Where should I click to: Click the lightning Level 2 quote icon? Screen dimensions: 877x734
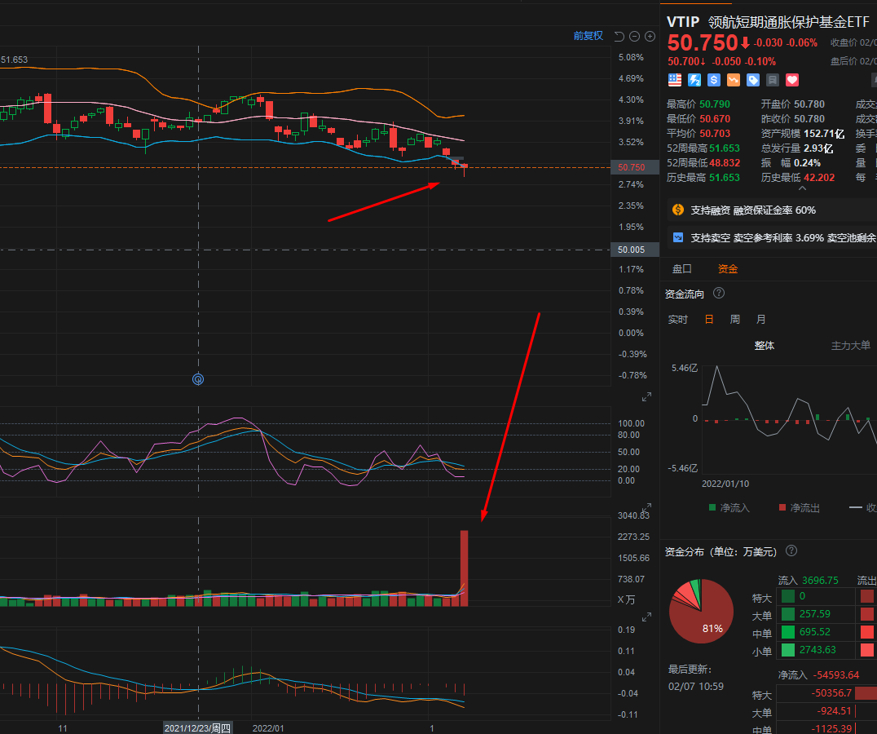(694, 80)
